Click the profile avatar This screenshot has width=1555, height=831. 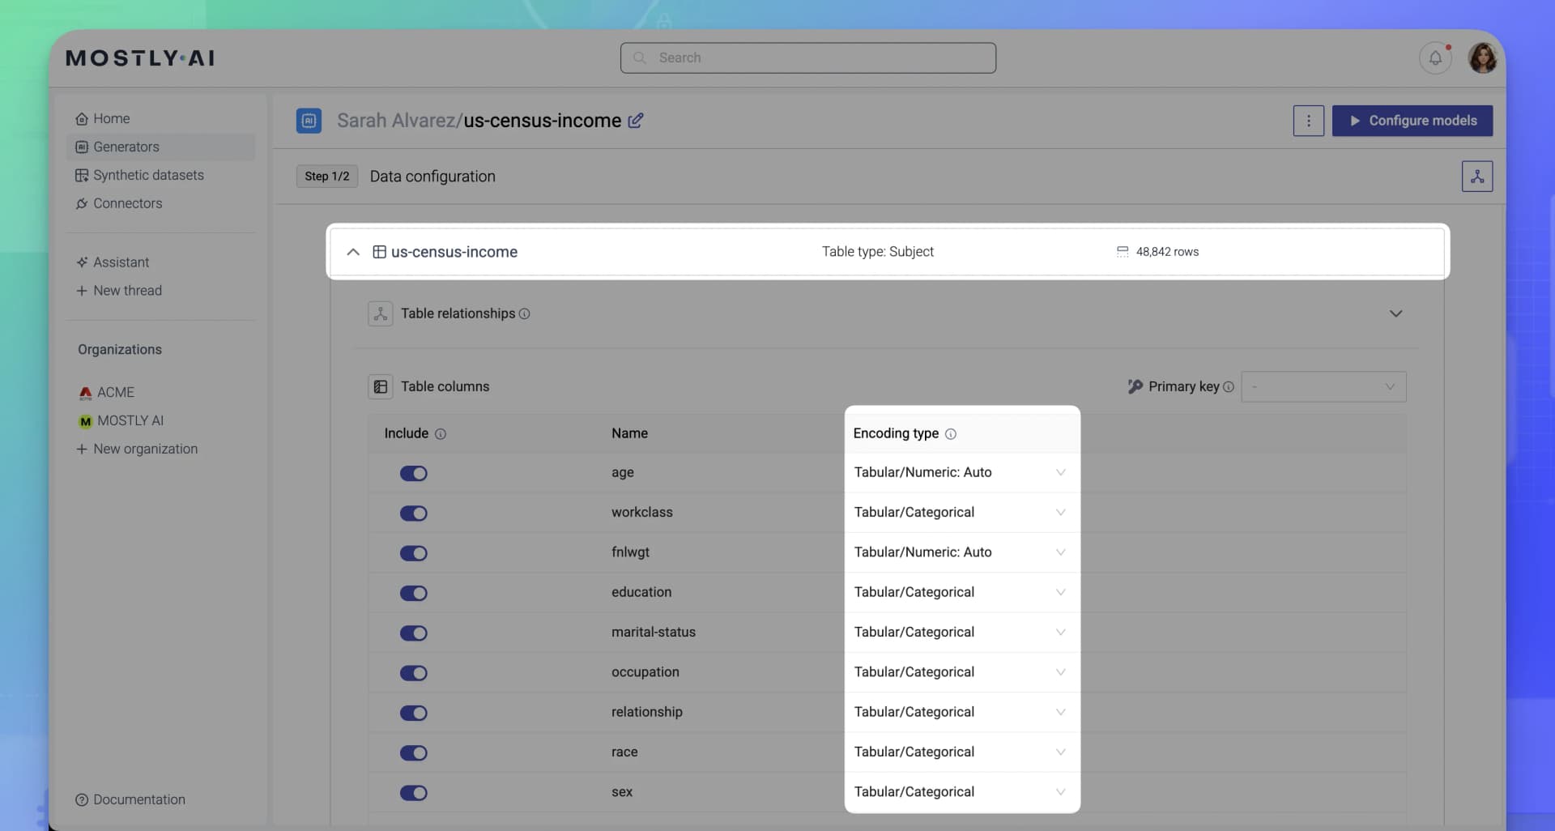tap(1483, 58)
